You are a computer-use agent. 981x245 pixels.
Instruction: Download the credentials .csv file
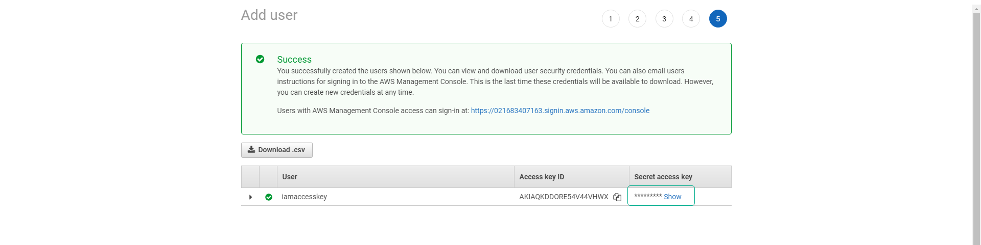[277, 150]
